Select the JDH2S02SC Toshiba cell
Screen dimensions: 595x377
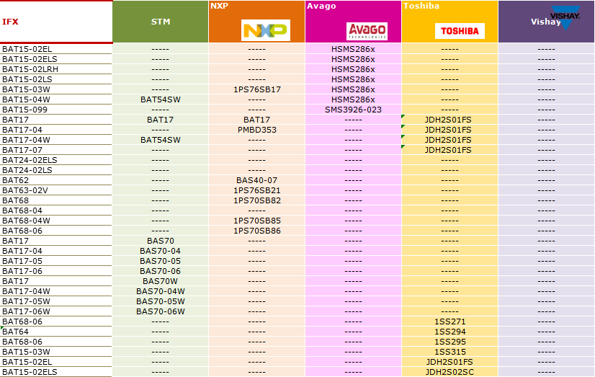coord(449,372)
